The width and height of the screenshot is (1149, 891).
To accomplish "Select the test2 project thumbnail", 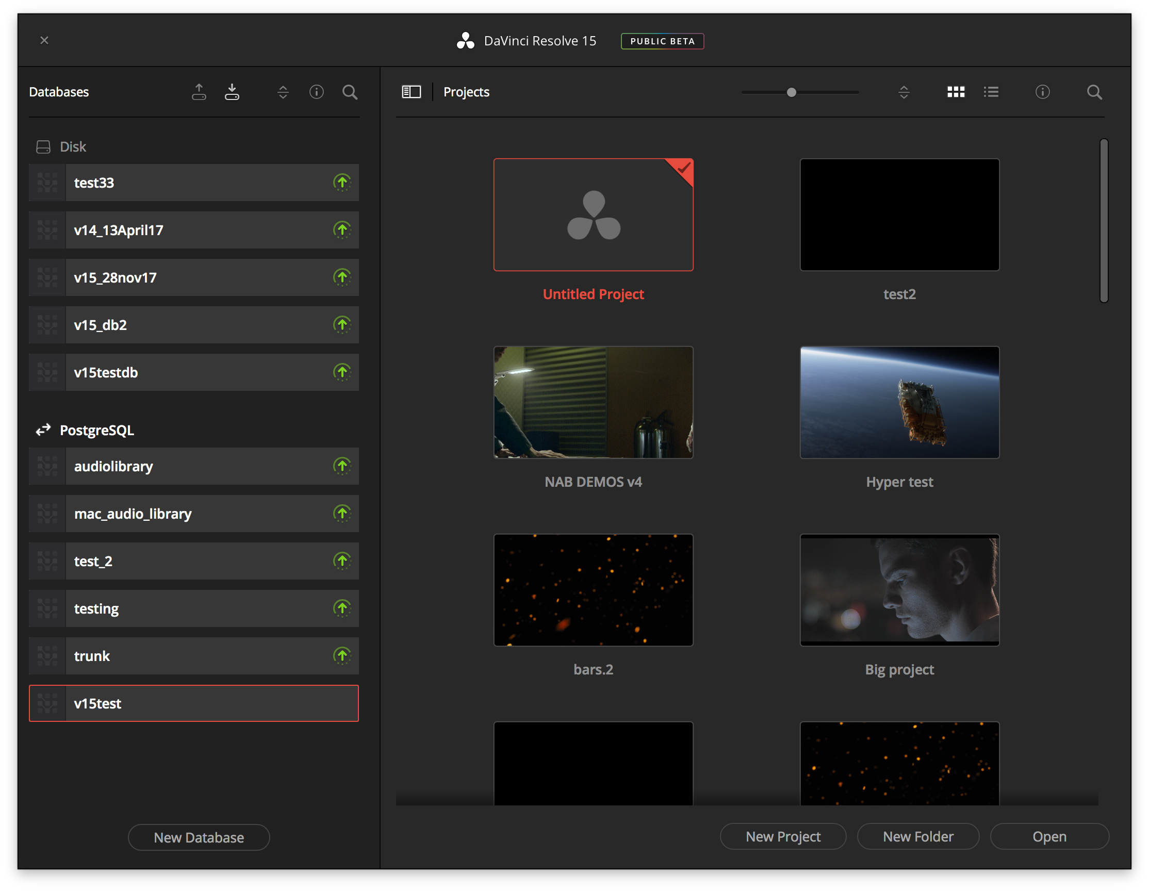I will 899,214.
